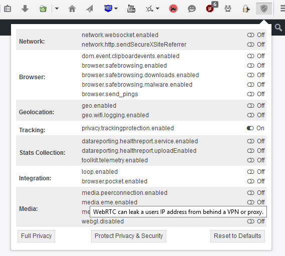Expand the ABE icon dropdown arrow

pyautogui.click(x=116, y=9)
